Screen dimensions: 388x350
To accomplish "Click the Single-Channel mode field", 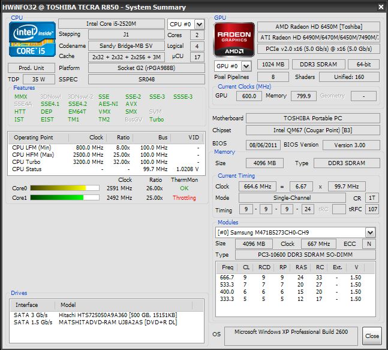I will tap(292, 197).
